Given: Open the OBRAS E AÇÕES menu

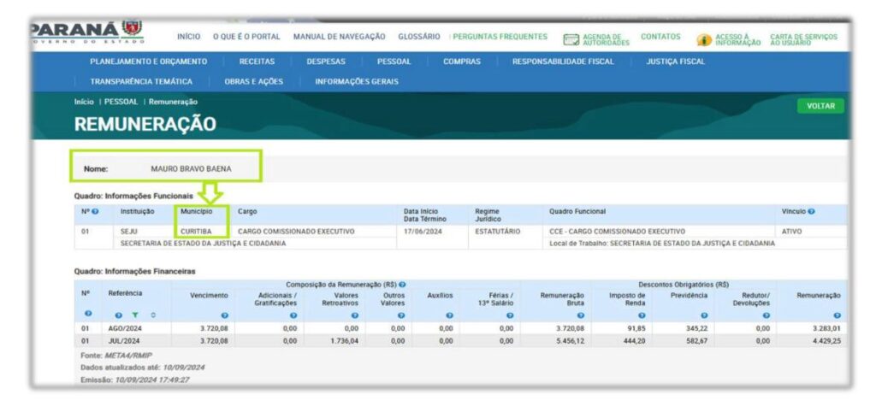Looking at the screenshot, I should (253, 81).
